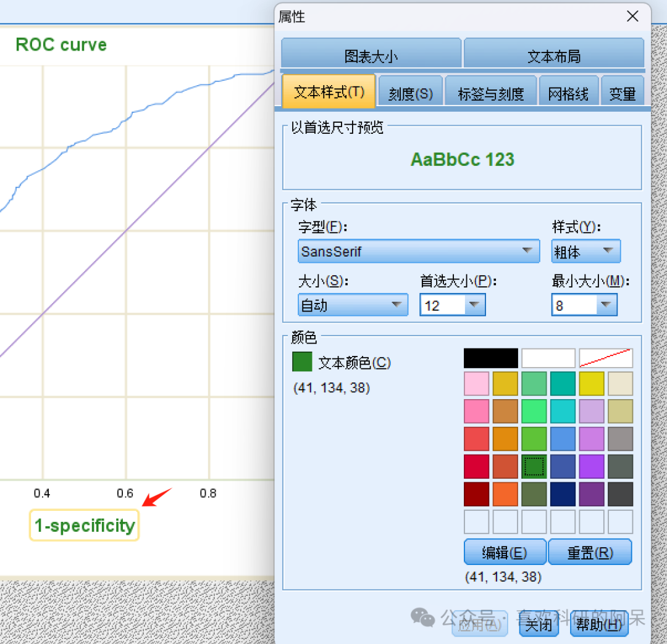Click the 0.6 x-axis tick label
Screen dimensions: 667x644
click(x=125, y=493)
